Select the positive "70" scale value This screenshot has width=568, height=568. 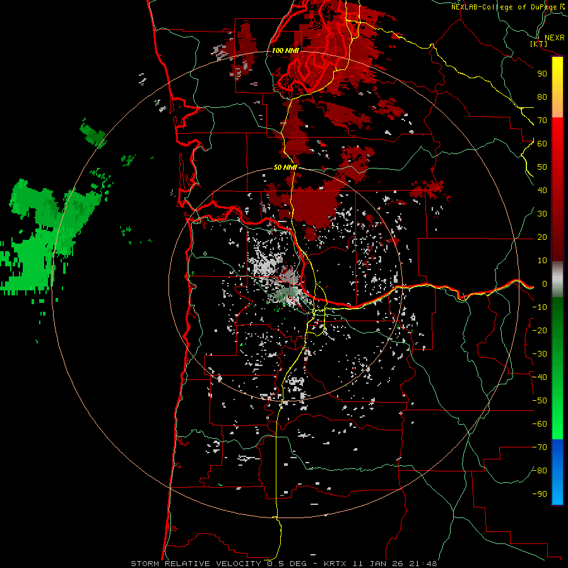[542, 121]
